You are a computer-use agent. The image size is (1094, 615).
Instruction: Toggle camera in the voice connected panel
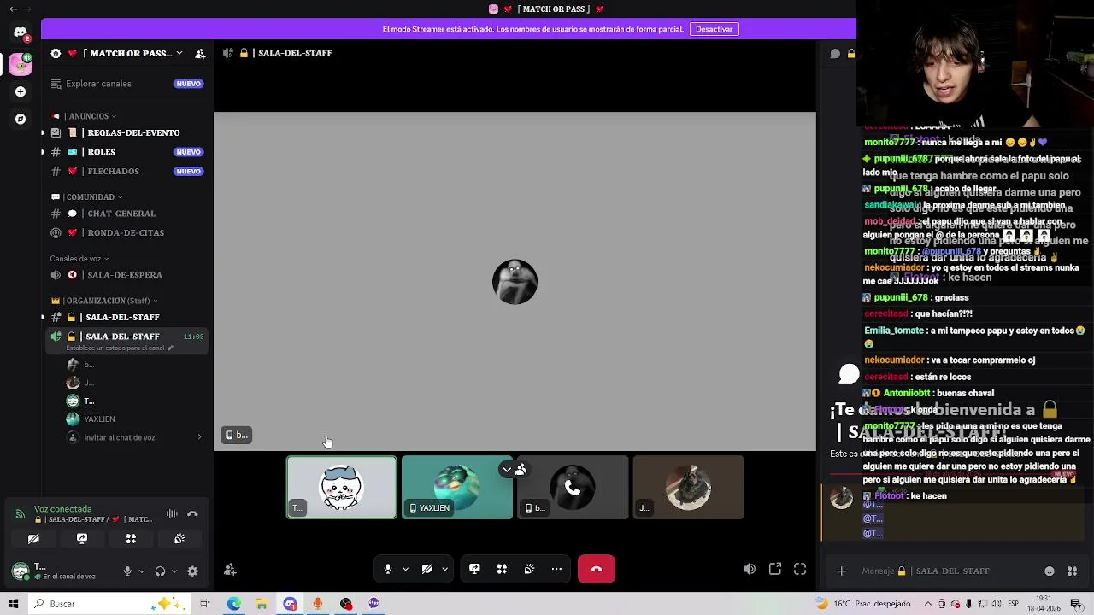tap(33, 539)
